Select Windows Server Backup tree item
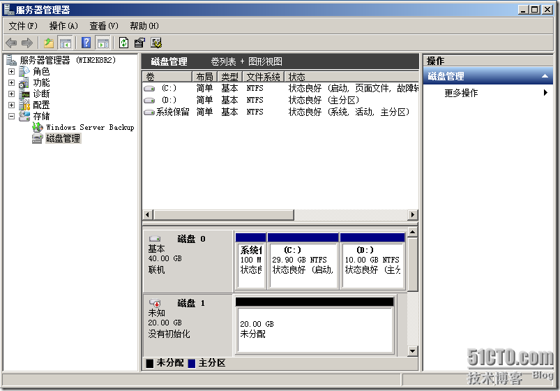The image size is (560, 391). [x=90, y=127]
